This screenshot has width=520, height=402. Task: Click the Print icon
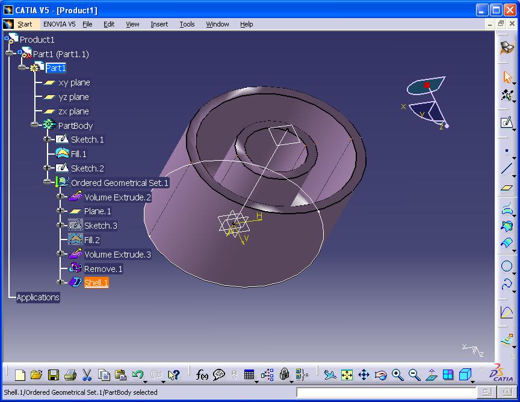tap(69, 375)
